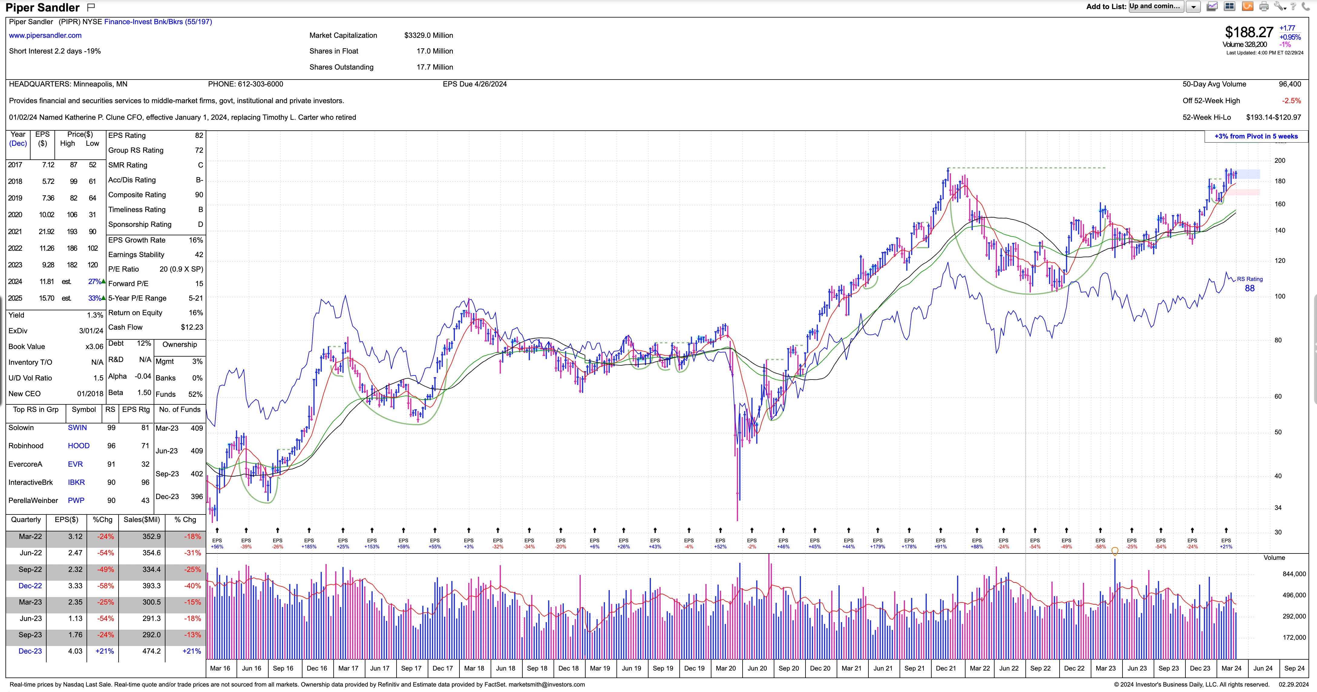Open the Add to List dropdown arrow

click(1193, 7)
